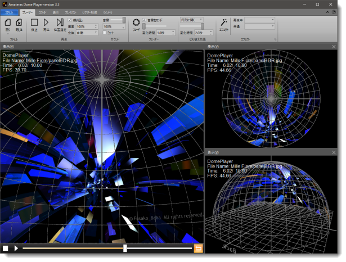The image size is (346, 262).
Task: Click the Fade (フェード) aperture icon
Action: click(136, 22)
